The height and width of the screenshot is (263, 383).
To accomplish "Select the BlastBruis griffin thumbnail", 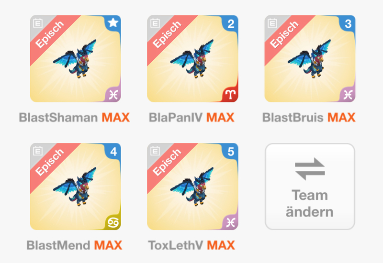I will [x=310, y=58].
